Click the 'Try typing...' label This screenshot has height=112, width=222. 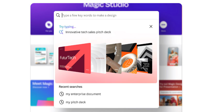coord(67,26)
